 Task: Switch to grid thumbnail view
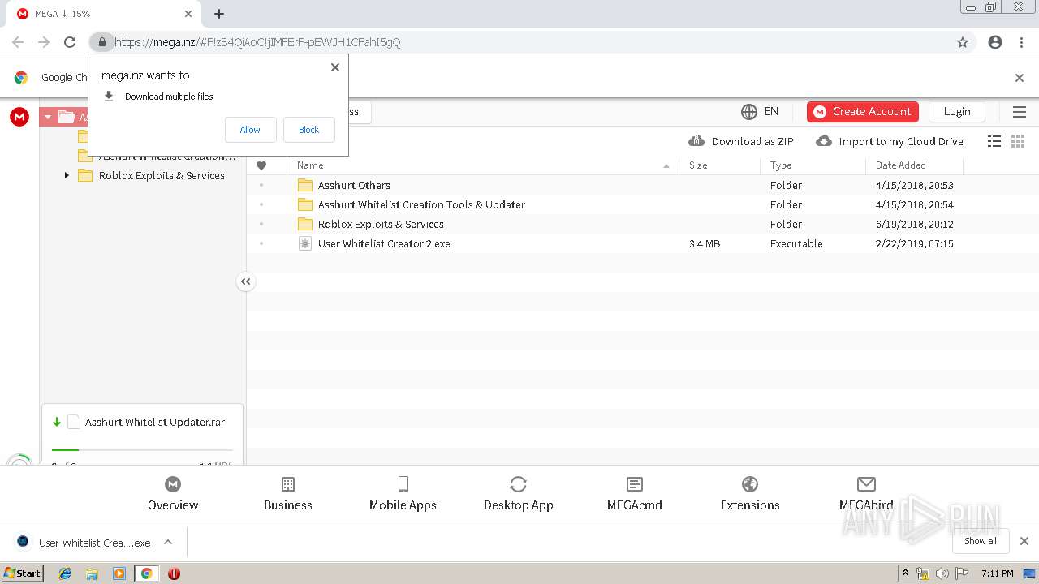[x=1018, y=141]
